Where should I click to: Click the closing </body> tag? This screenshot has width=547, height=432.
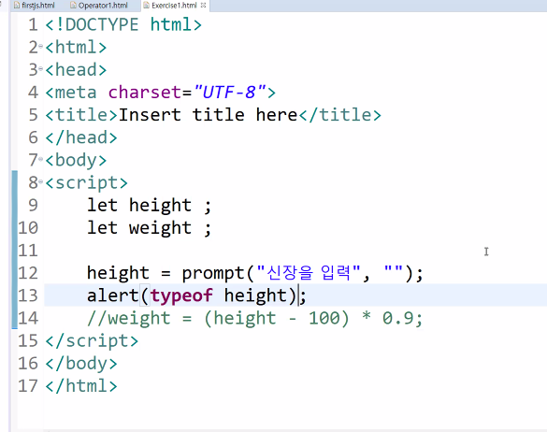(x=81, y=363)
